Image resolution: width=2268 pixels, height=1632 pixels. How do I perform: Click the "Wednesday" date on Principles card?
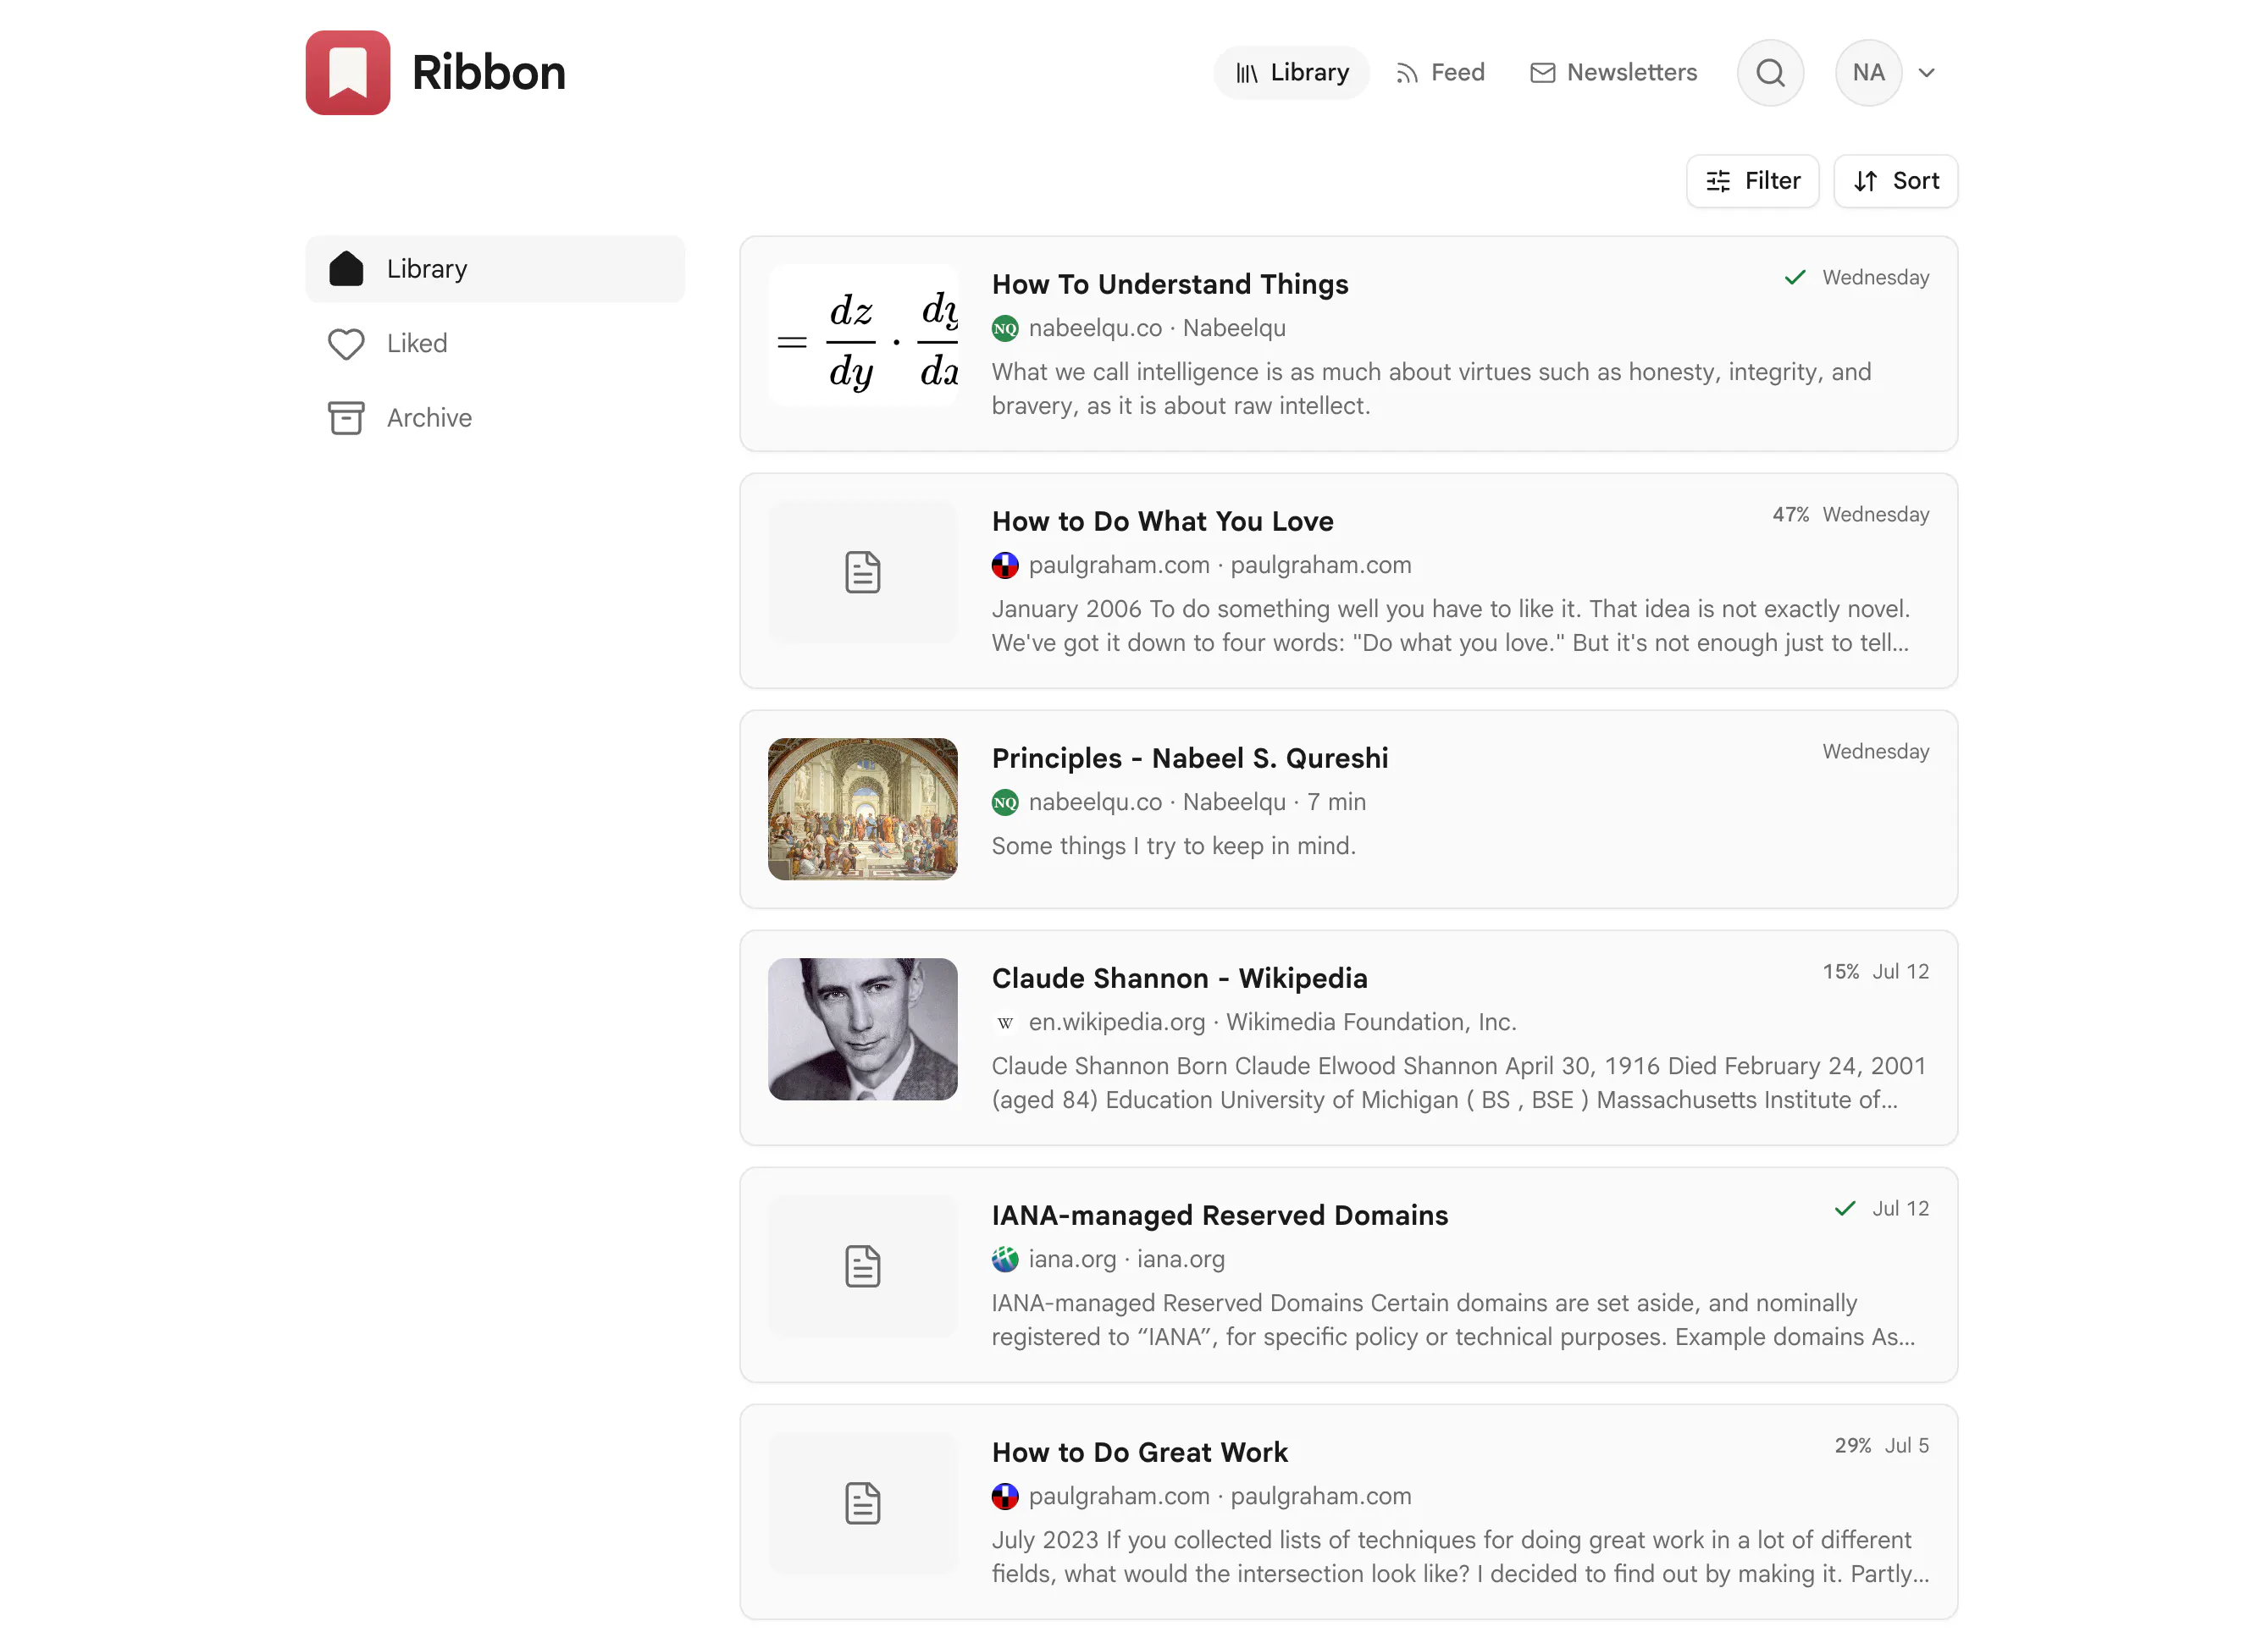tap(1875, 751)
